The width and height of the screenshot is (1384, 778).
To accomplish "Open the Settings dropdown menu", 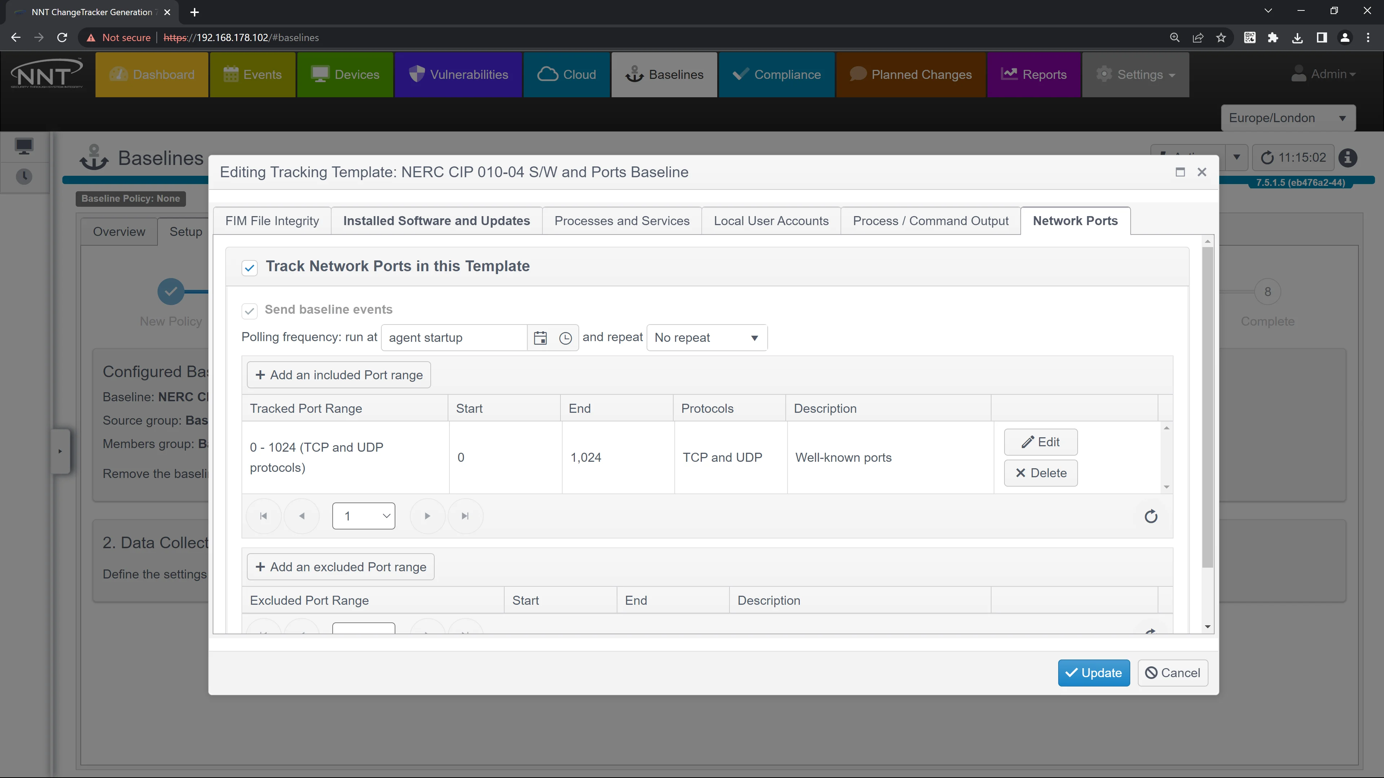I will (x=1135, y=75).
